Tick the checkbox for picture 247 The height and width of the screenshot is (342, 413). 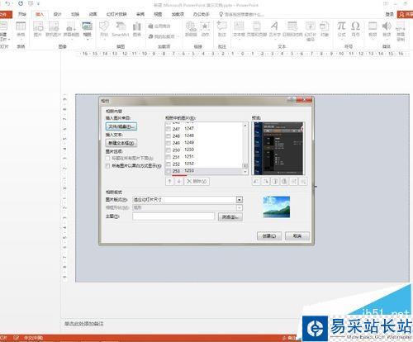pos(169,129)
